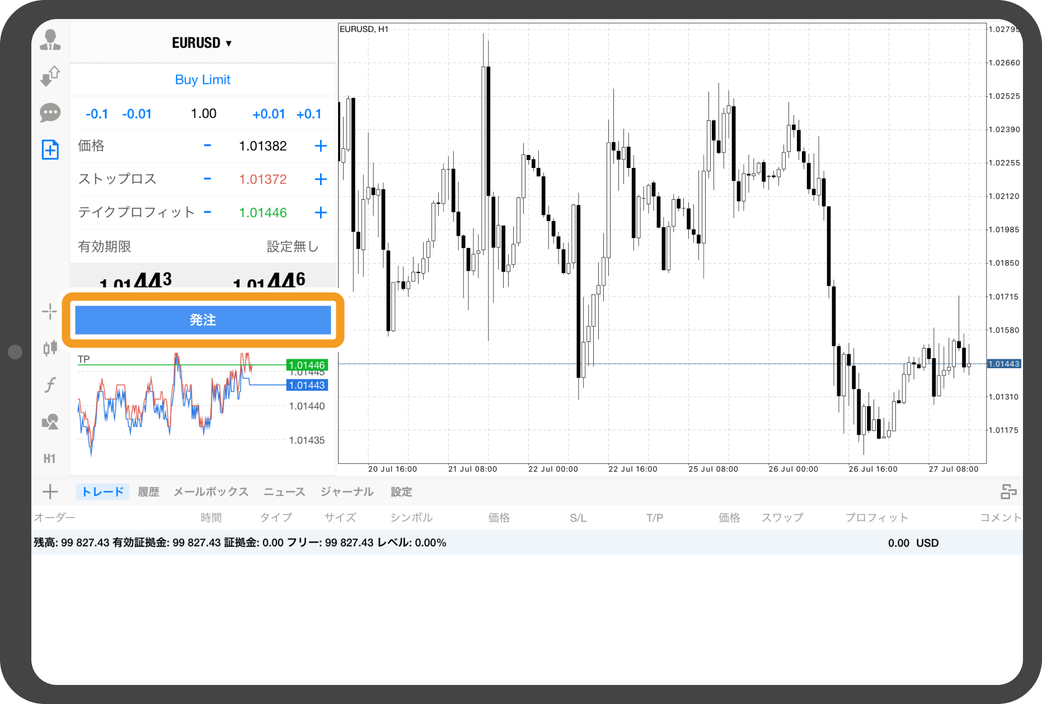Decrease the 価格 price value
The width and height of the screenshot is (1042, 704).
click(x=208, y=146)
